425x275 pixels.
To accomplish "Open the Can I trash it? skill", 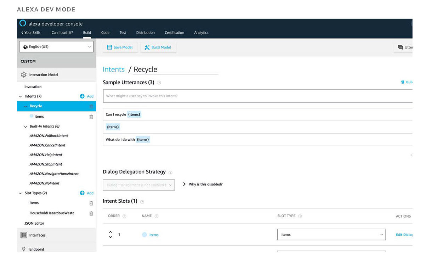I will pyautogui.click(x=62, y=33).
